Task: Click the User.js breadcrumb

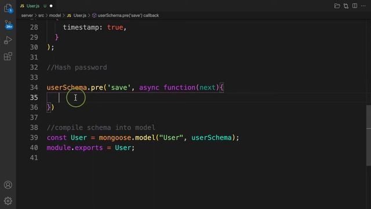Action: [77, 16]
